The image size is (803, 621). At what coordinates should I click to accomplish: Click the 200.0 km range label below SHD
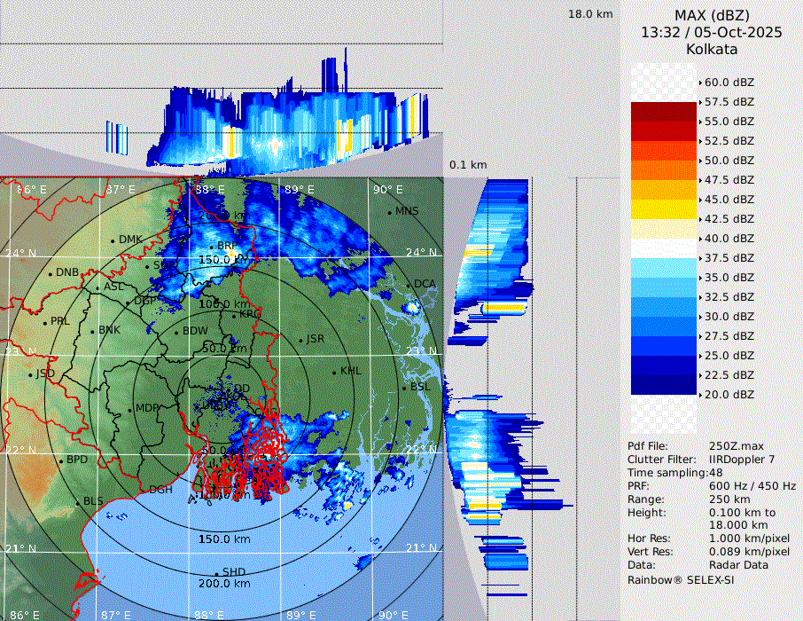point(223,584)
